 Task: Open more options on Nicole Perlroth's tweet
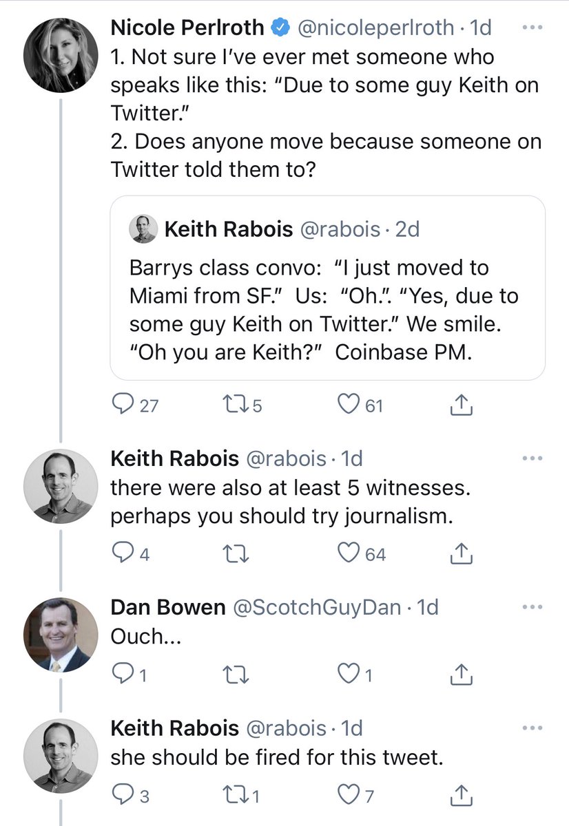(x=533, y=28)
